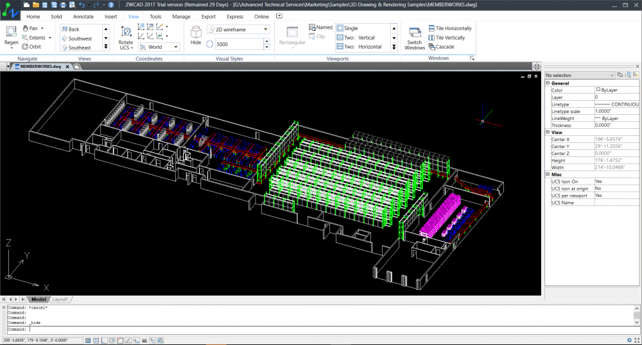Click the Print icon in quick access toolbar
Image resolution: width=642 pixels, height=345 pixels.
point(63,5)
